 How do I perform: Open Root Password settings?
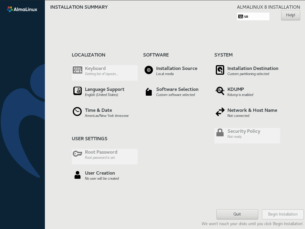click(105, 157)
